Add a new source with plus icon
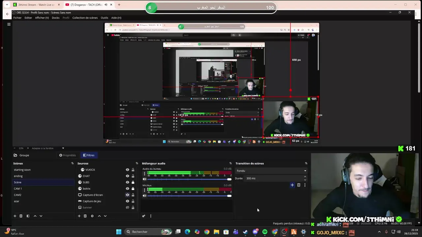 point(79,216)
